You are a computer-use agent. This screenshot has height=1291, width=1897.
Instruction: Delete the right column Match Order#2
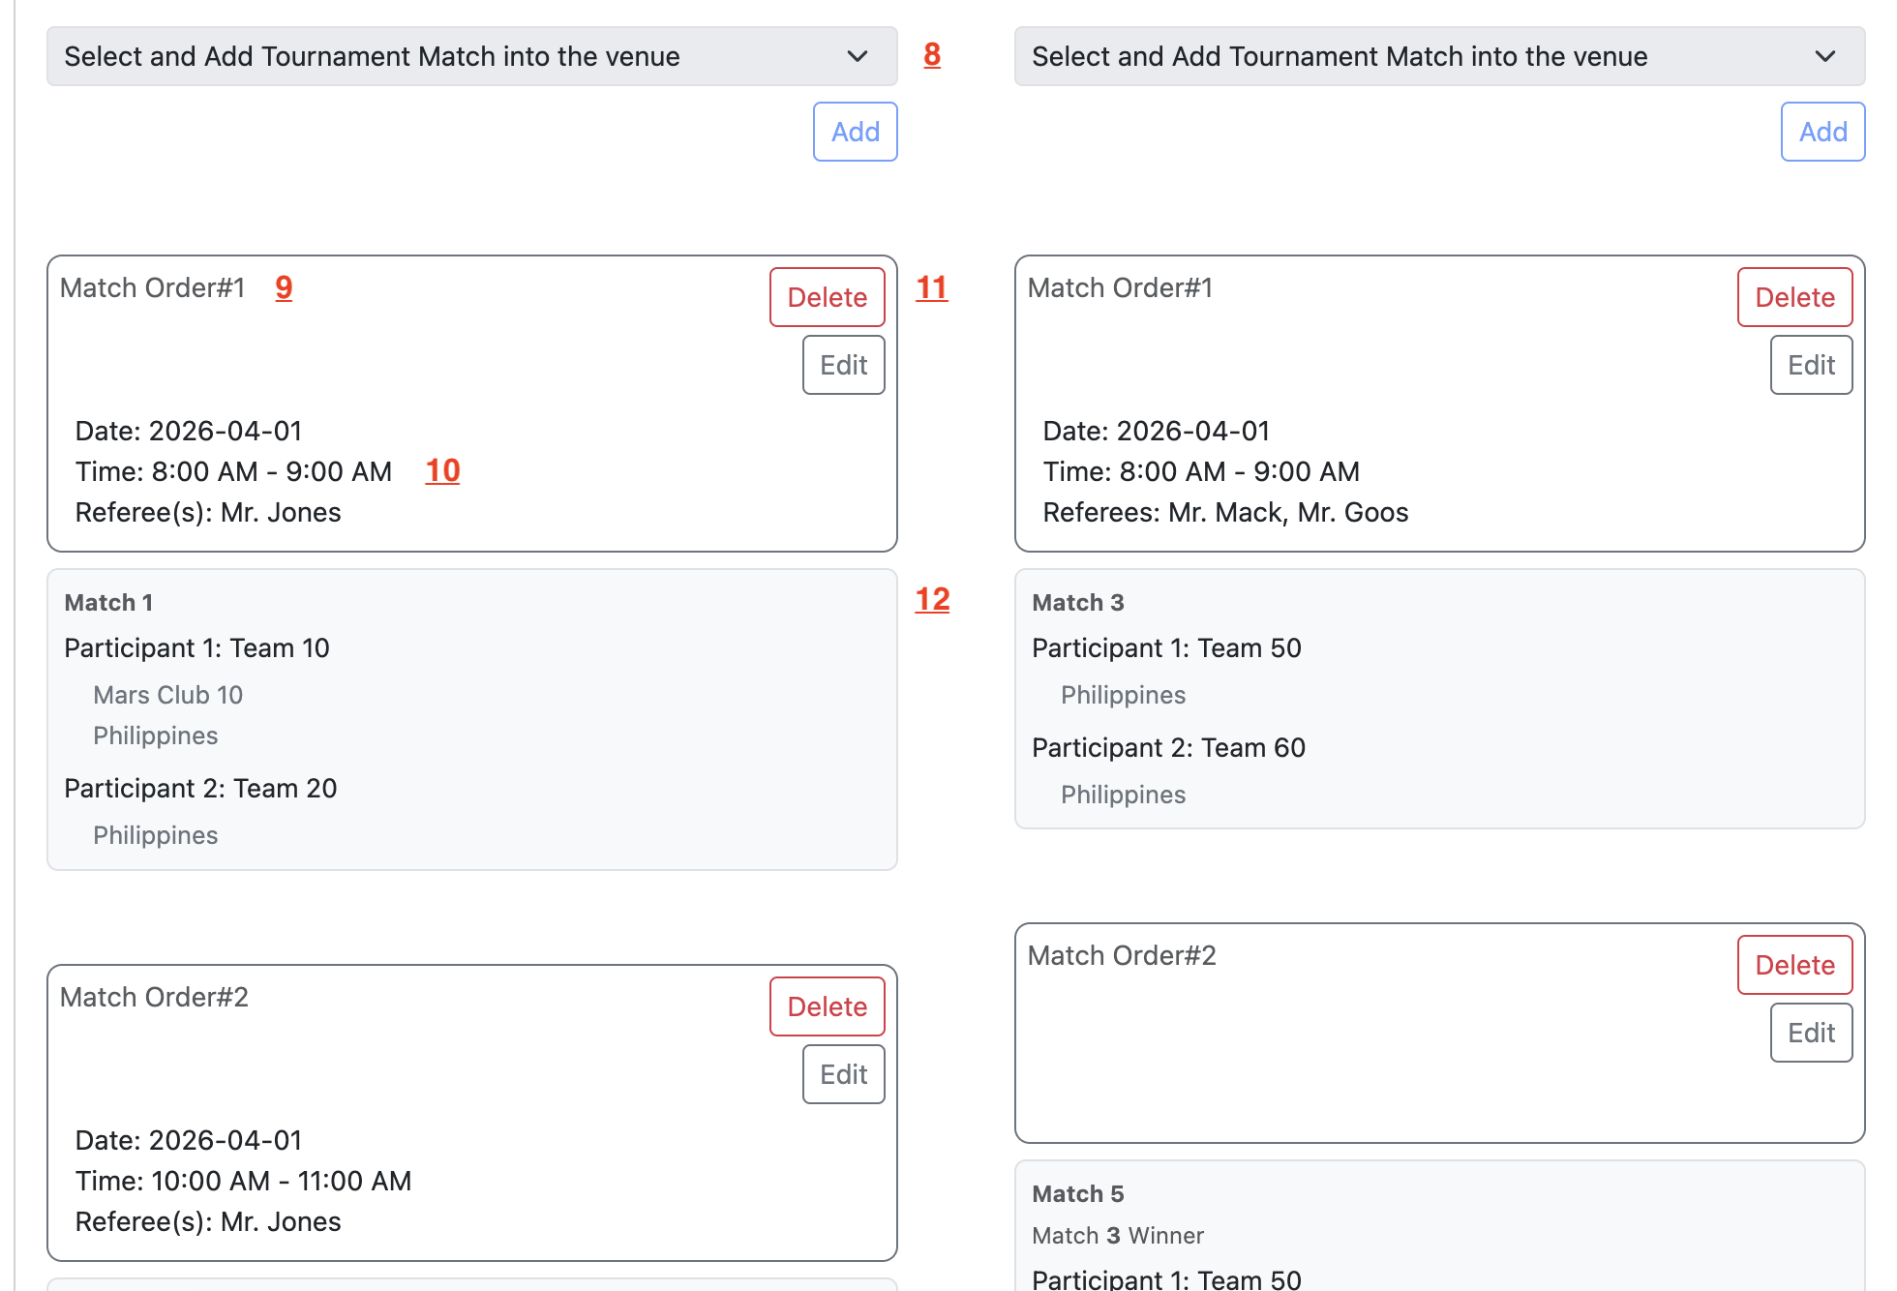point(1794,965)
